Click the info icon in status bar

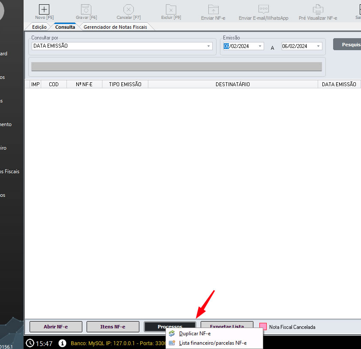point(62,343)
